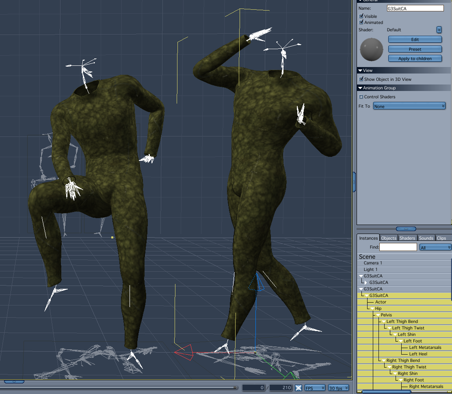Click the Edit shader button
This screenshot has width=452, height=394.
click(x=415, y=39)
